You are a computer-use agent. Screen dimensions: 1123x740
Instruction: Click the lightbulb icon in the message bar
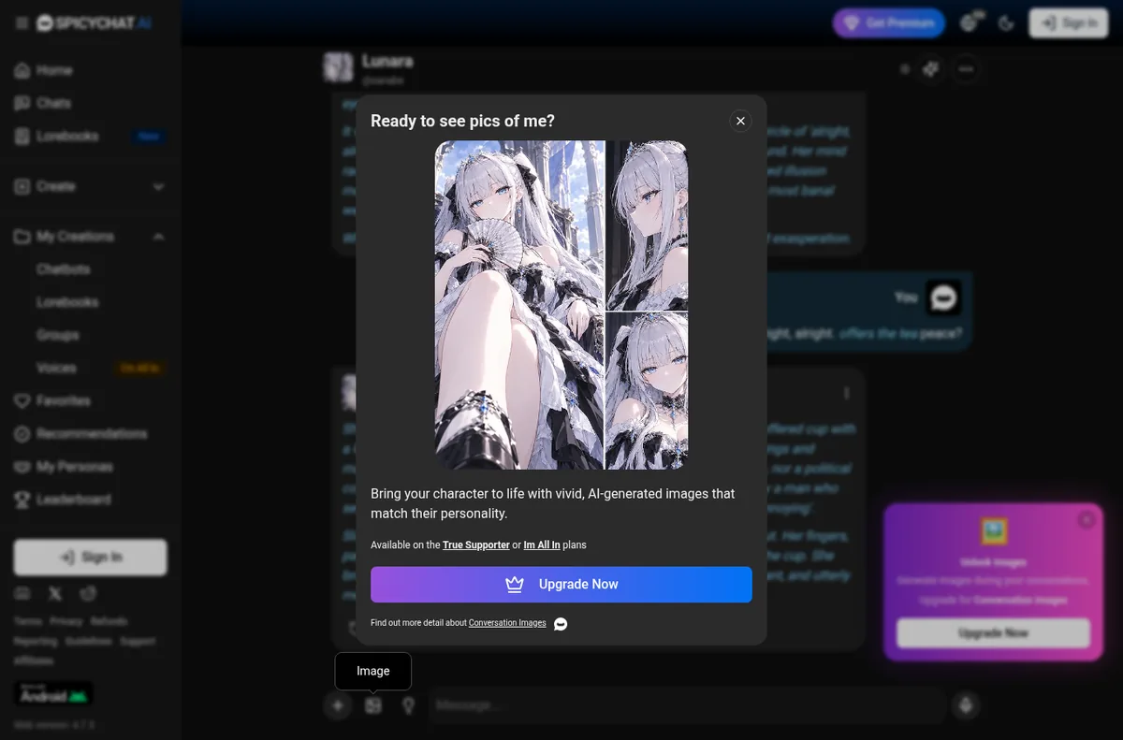(408, 705)
